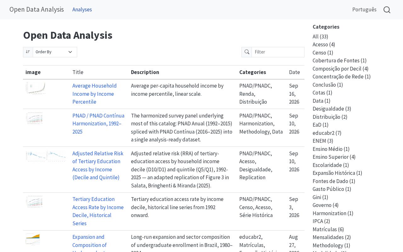This screenshot has width=403, height=252.
Task: Filter by Composição por Decil category
Action: tap(340, 69)
